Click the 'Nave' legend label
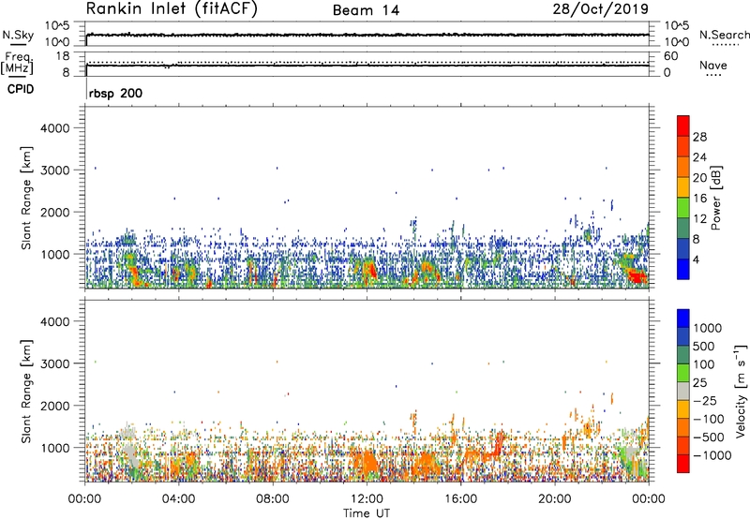Viewport: 750px width, 519px height. click(712, 65)
